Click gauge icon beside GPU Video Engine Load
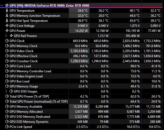 [7, 76]
